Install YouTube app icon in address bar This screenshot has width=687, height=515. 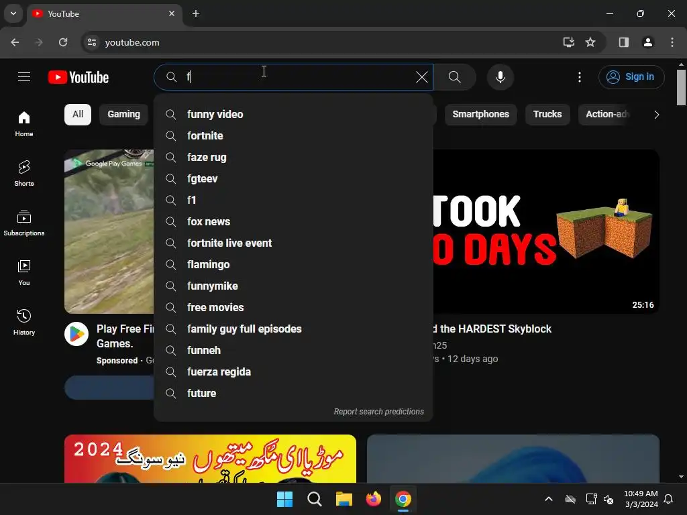(569, 42)
